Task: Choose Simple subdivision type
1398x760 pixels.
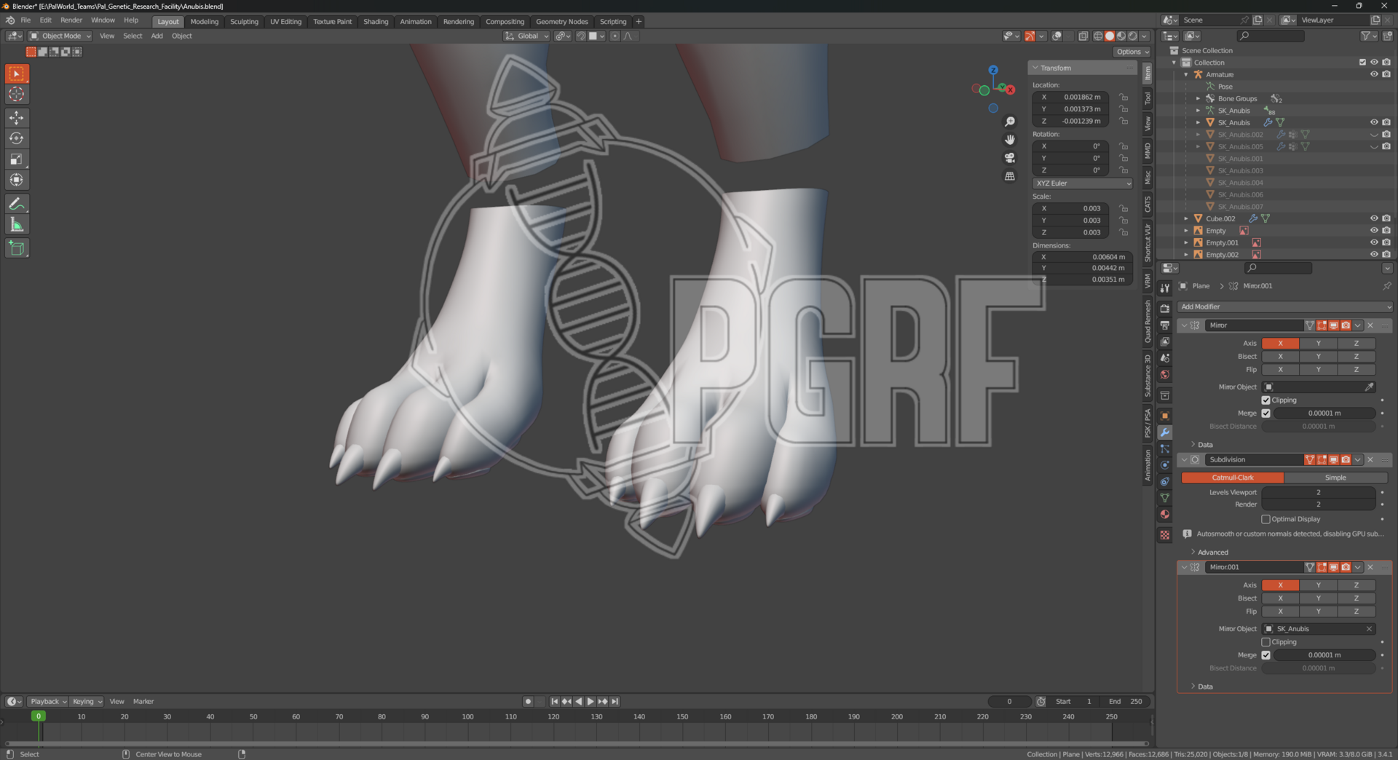Action: point(1335,478)
